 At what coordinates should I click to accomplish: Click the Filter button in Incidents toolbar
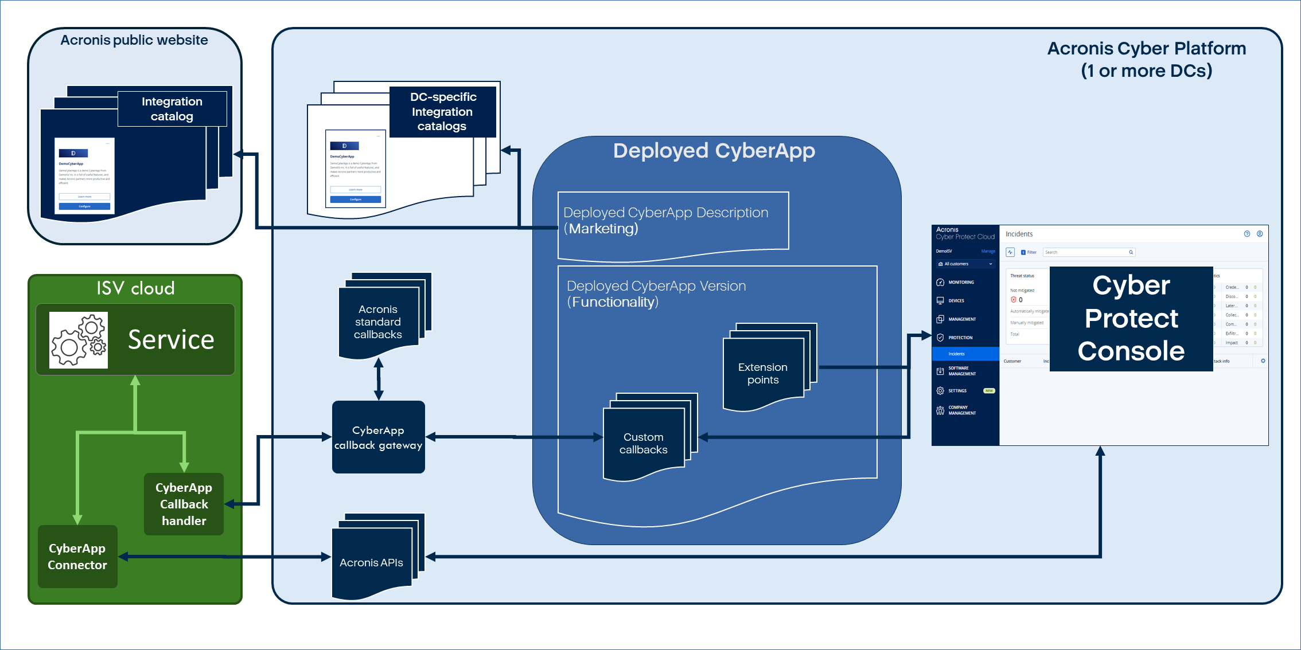click(x=1029, y=252)
